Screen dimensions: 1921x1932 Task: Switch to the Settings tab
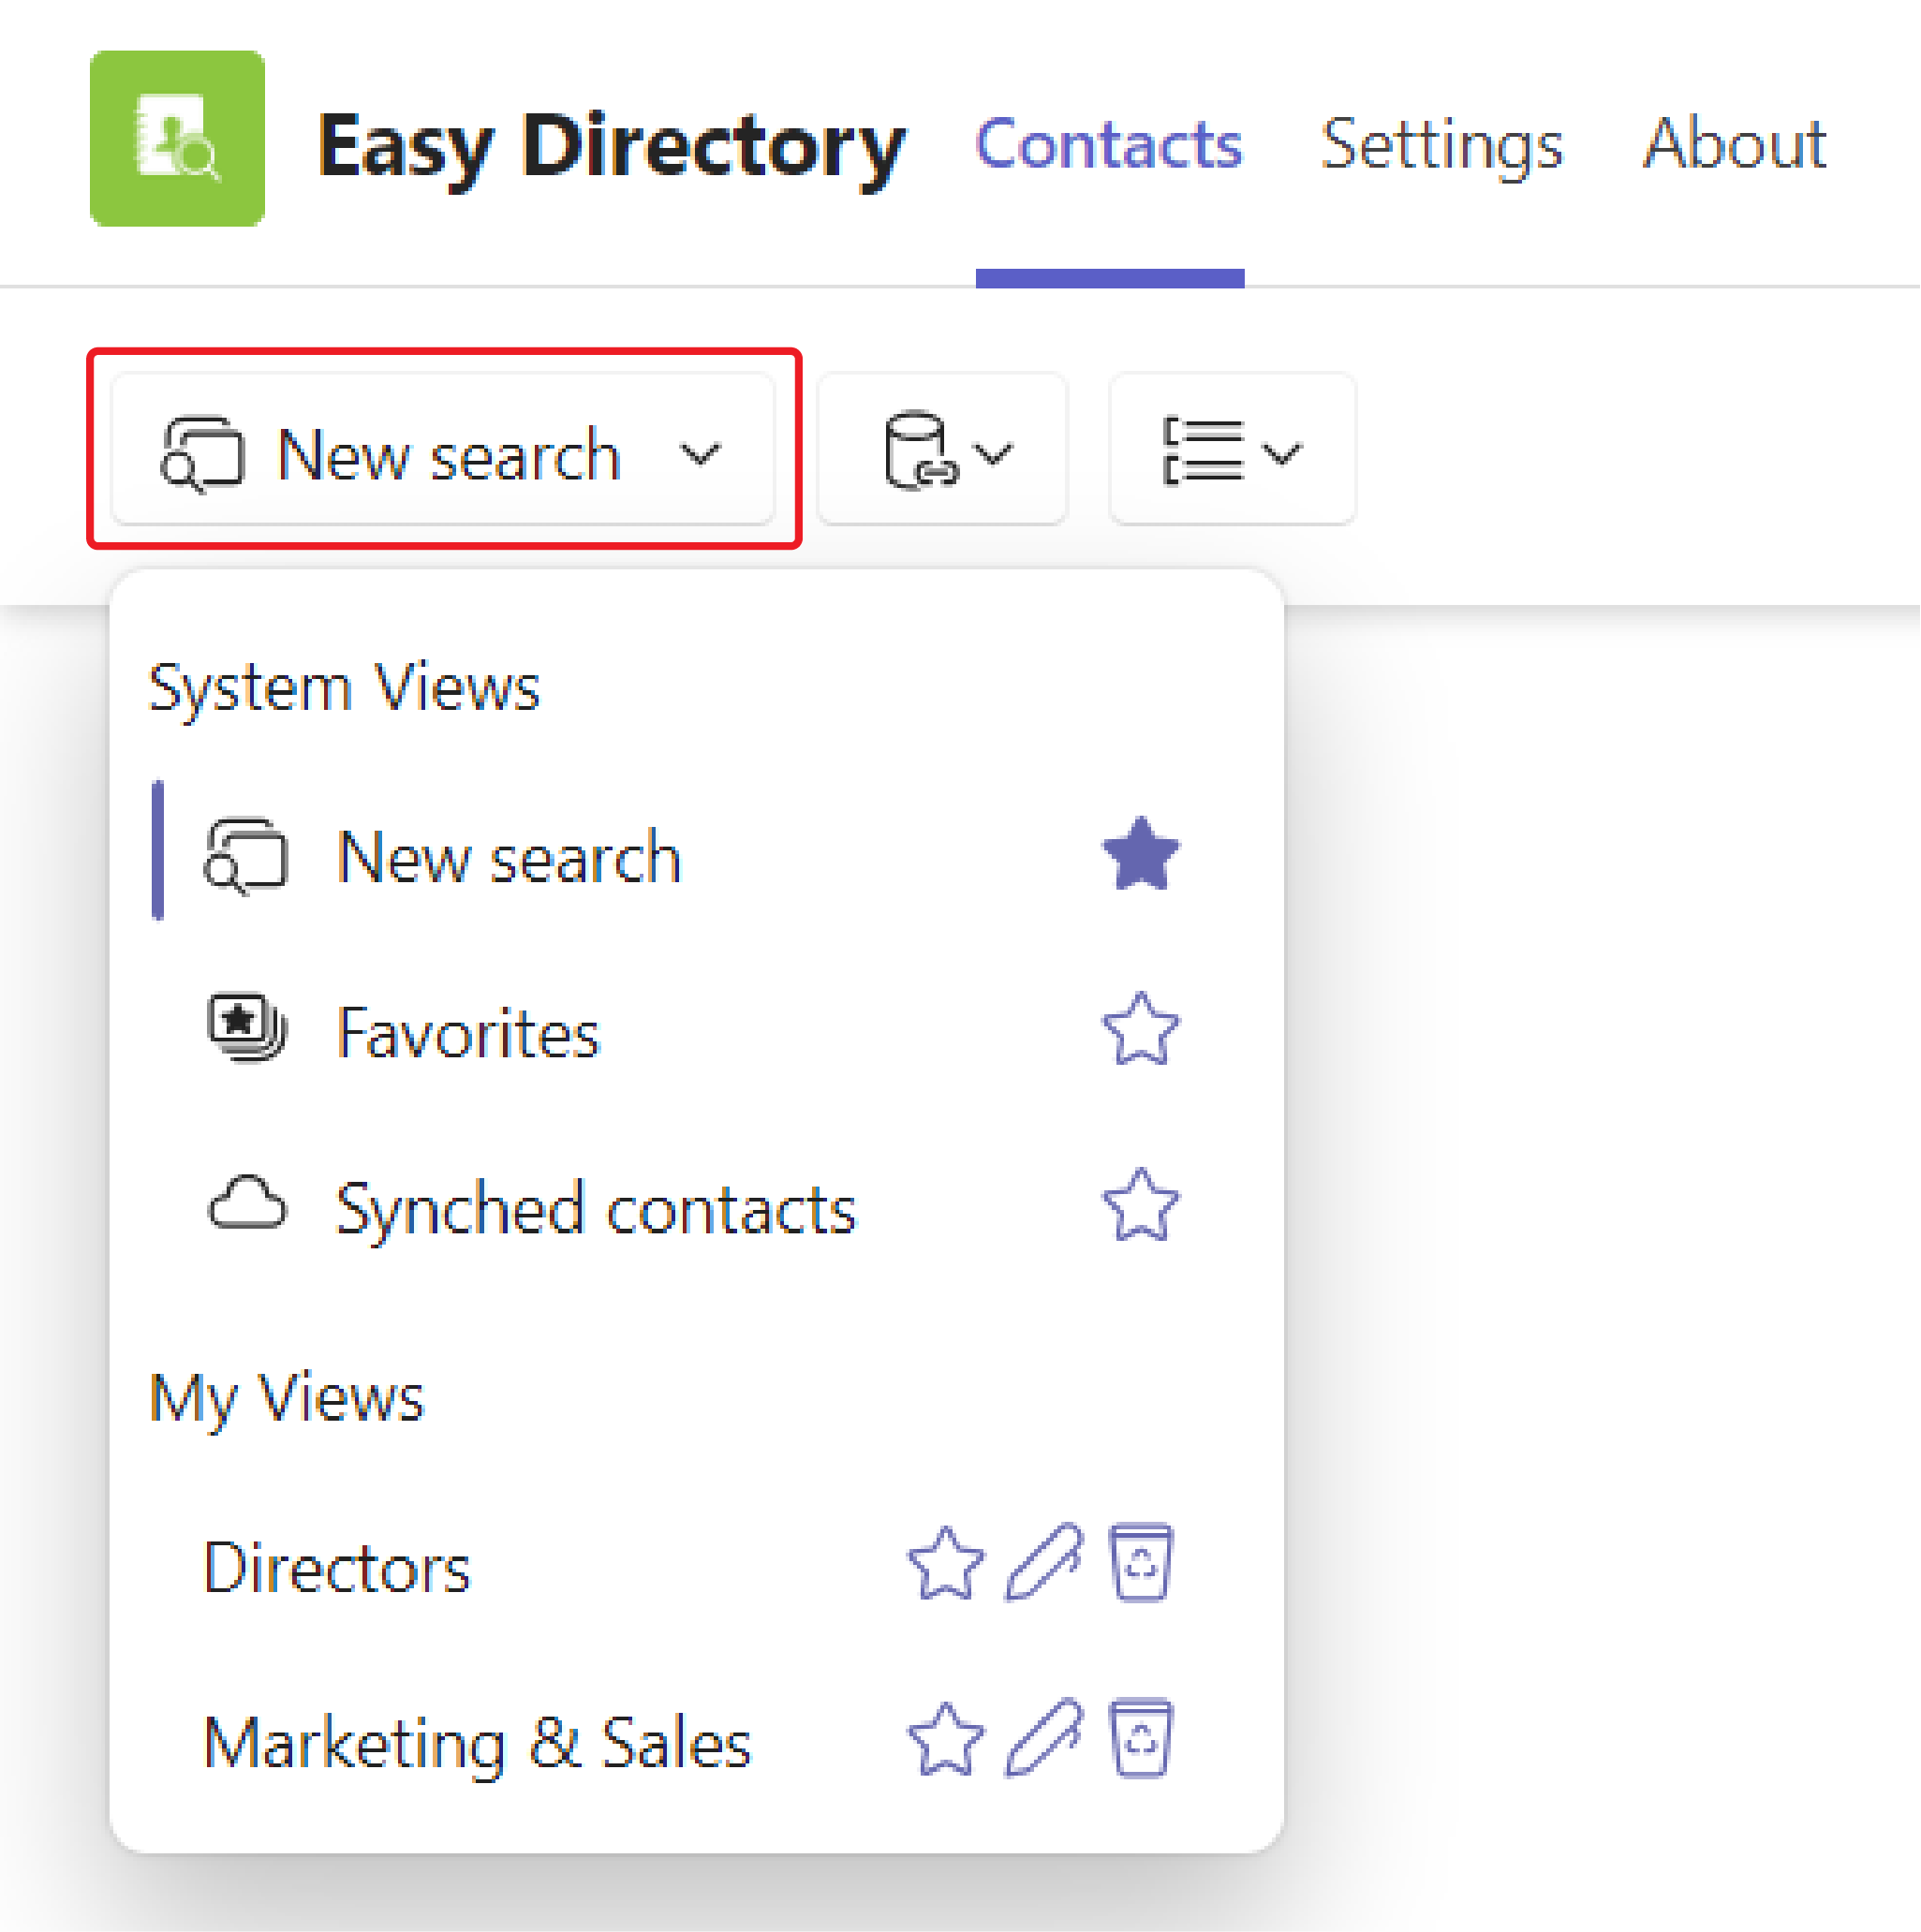click(x=1441, y=145)
